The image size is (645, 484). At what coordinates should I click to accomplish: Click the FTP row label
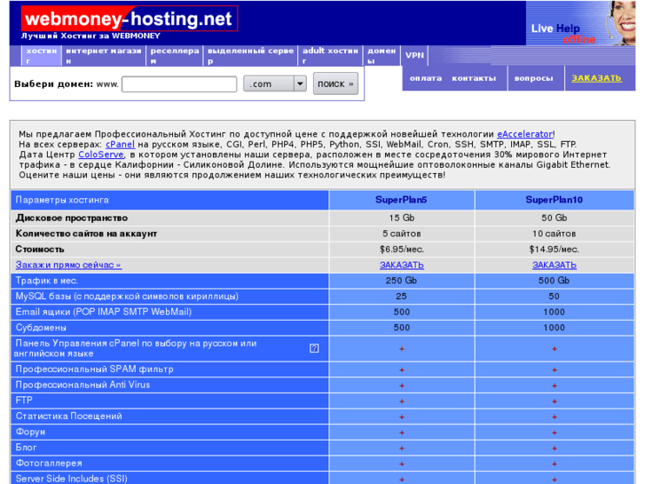tap(24, 401)
